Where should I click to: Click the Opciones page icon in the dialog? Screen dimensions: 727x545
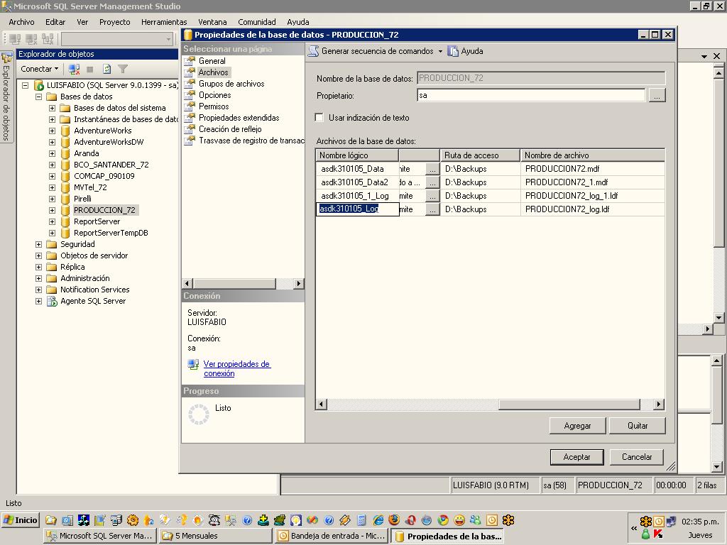click(x=190, y=95)
